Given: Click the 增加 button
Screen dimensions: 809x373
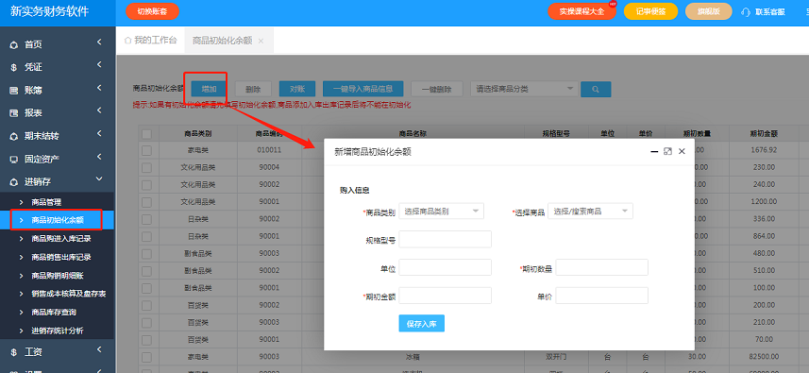Looking at the screenshot, I should [209, 90].
